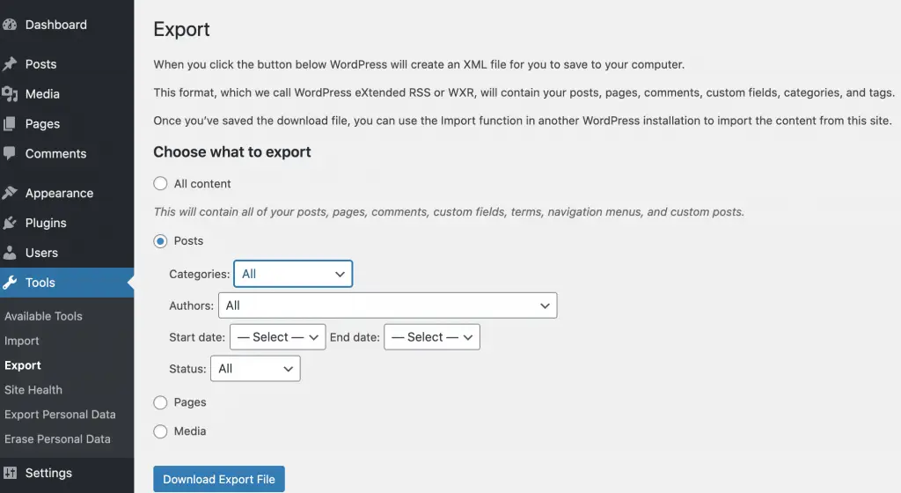Click the Comments bubble icon
The image size is (901, 493).
(10, 153)
